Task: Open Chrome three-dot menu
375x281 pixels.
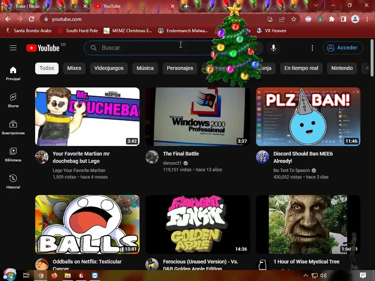Action: point(367,19)
